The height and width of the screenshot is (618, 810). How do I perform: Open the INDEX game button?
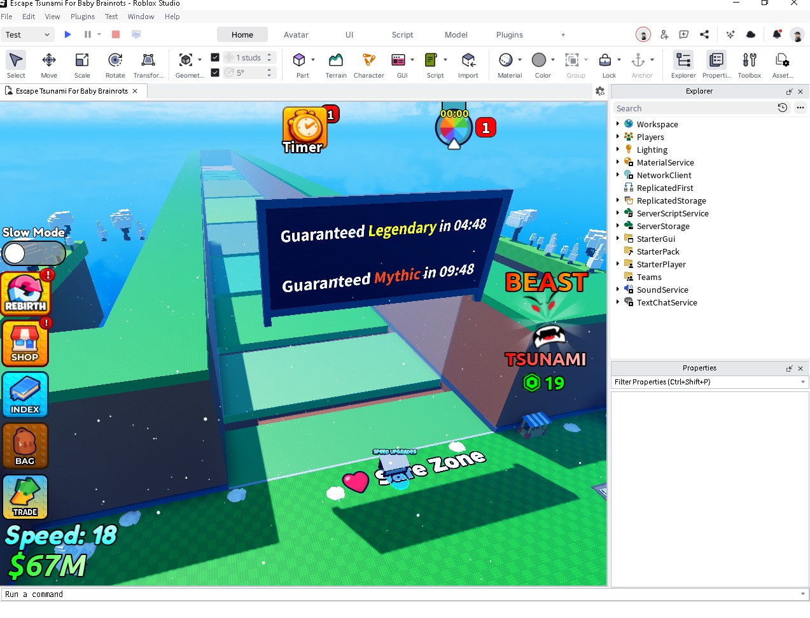click(25, 395)
